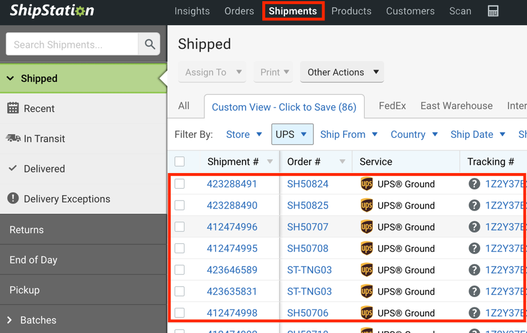Open order SH50706 link

(x=308, y=313)
